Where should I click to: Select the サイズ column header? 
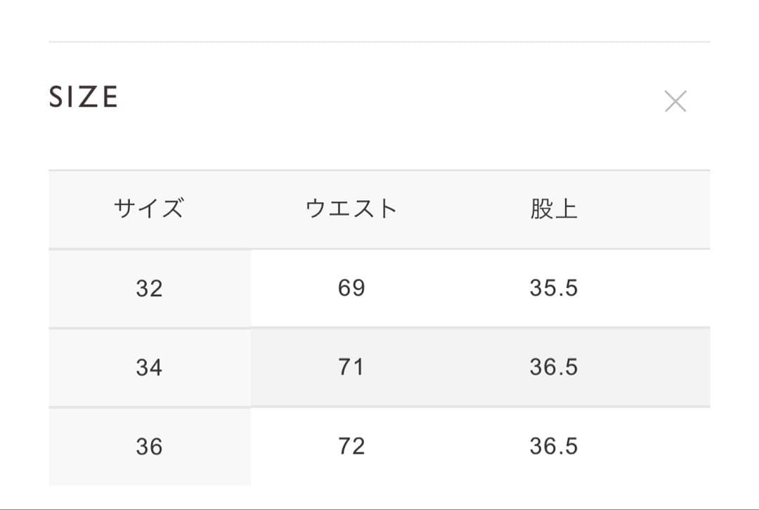150,207
